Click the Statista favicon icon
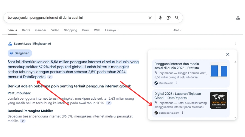Screen dimensions: 245x137 tap(156, 83)
